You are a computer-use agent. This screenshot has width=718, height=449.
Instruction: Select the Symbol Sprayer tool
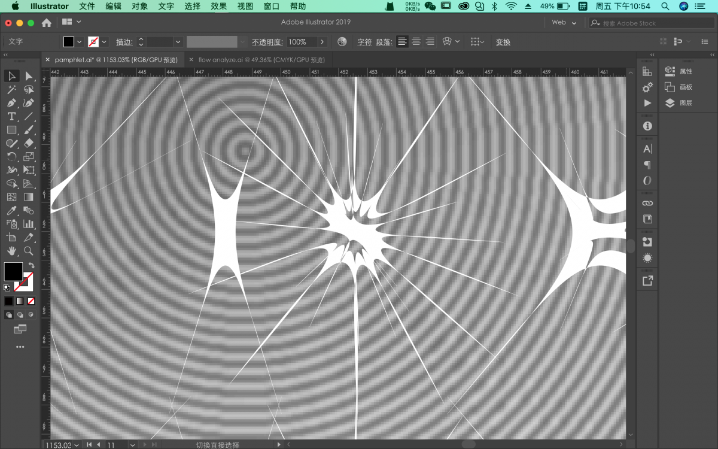(11, 224)
